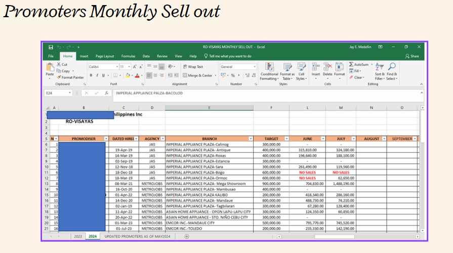Click Decrease Decimal icon
The image size is (453, 253).
click(254, 75)
